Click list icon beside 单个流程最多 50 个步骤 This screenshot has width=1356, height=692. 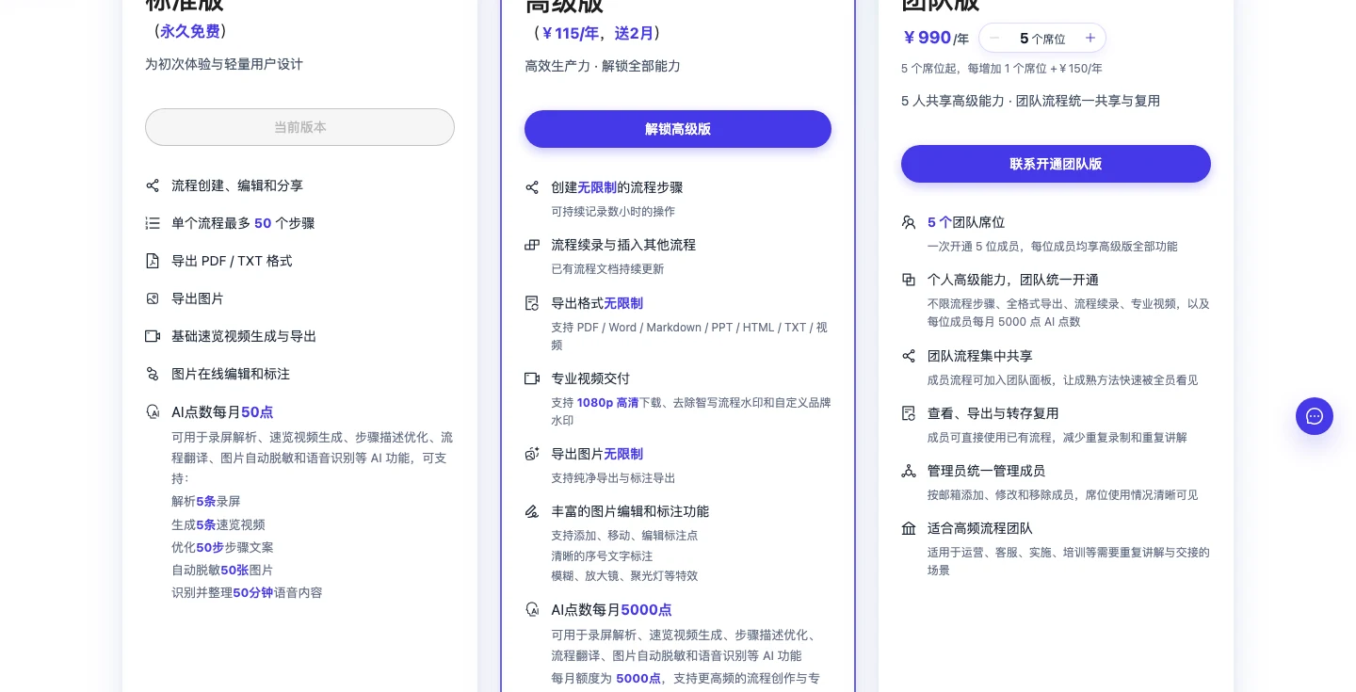pyautogui.click(x=153, y=223)
